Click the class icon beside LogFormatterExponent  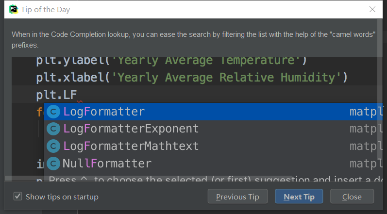pyautogui.click(x=53, y=129)
